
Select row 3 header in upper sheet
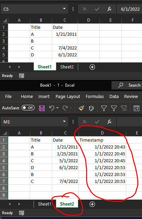pos(4,41)
